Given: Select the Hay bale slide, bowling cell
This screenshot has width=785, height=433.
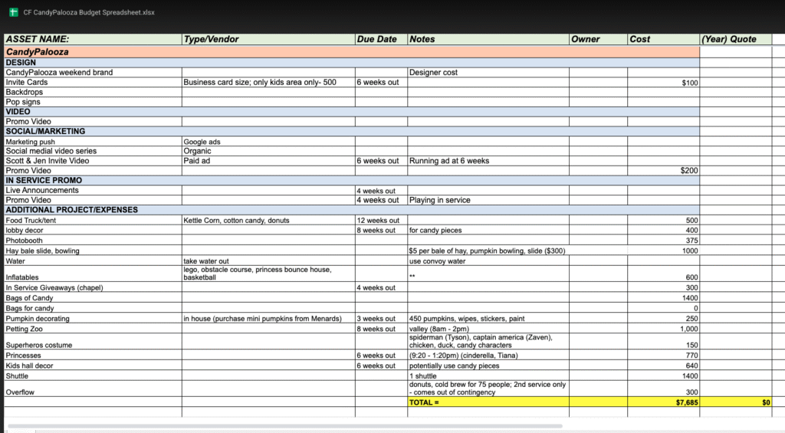Looking at the screenshot, I should pos(93,251).
